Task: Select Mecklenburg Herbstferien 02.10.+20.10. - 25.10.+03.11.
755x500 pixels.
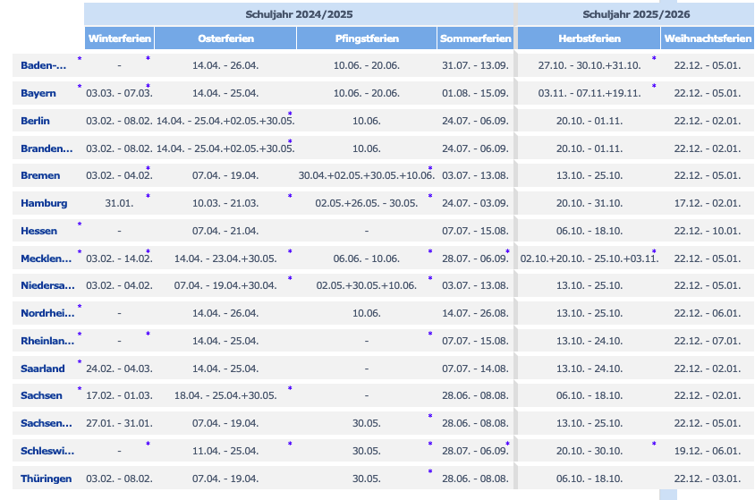Action: tap(590, 258)
